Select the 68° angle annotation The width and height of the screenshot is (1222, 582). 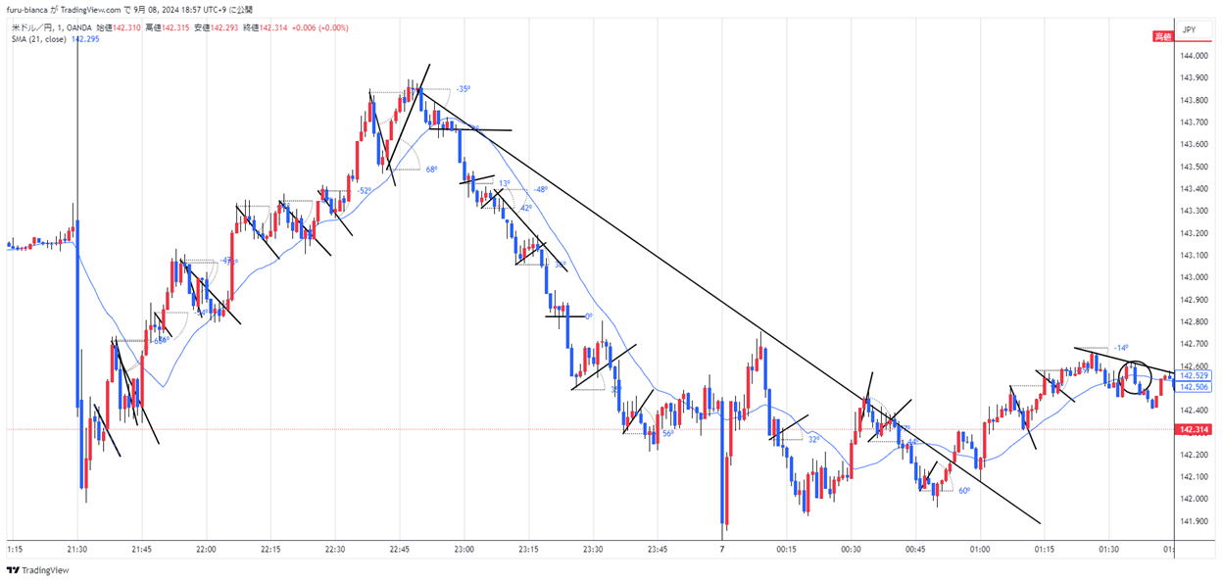tap(431, 170)
